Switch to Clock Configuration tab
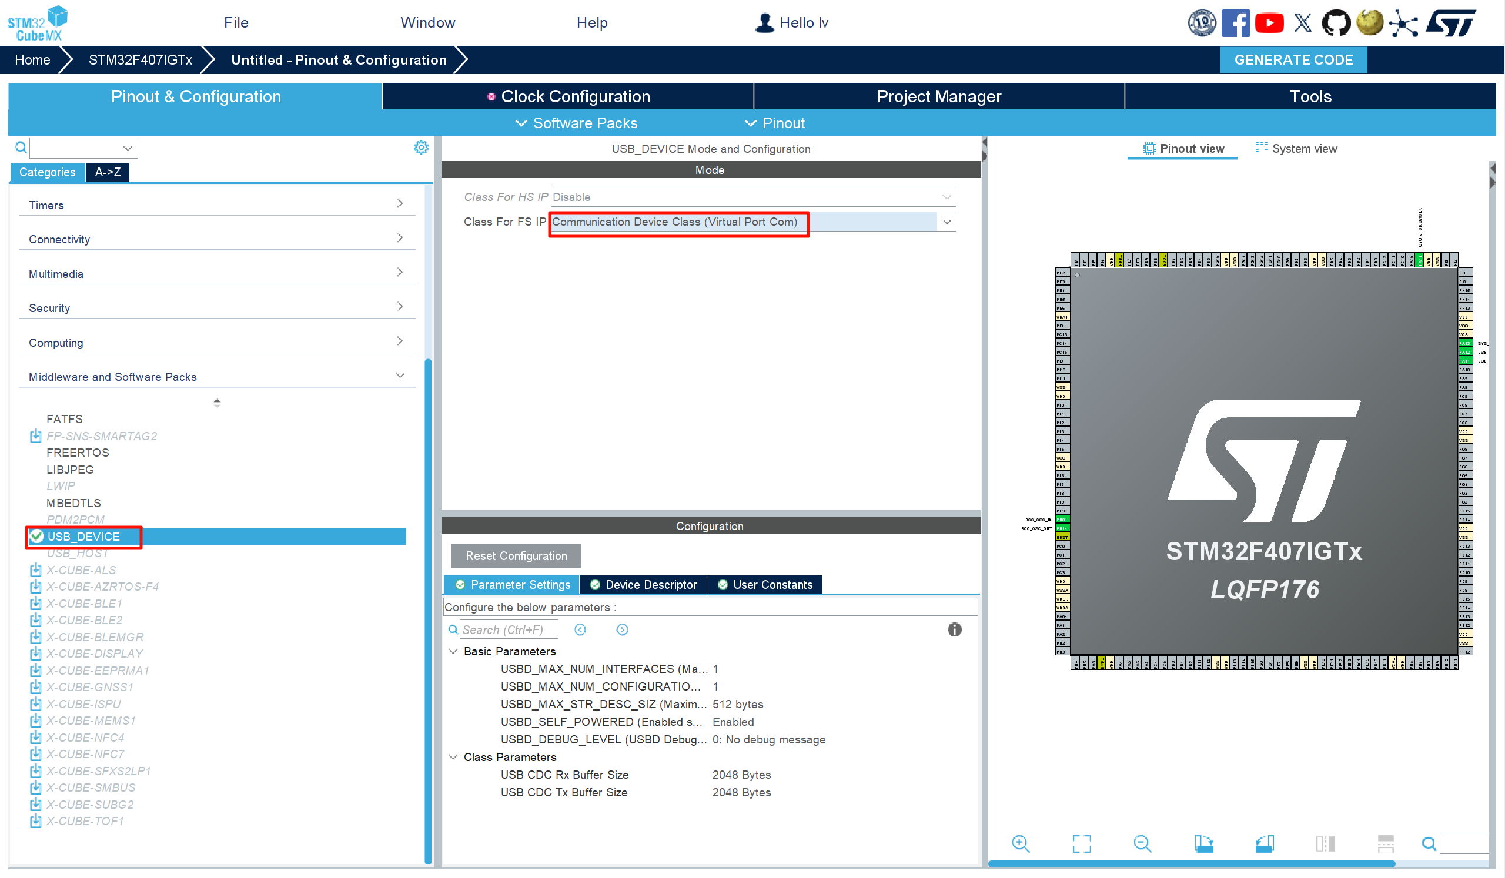This screenshot has width=1505, height=878. coord(568,96)
